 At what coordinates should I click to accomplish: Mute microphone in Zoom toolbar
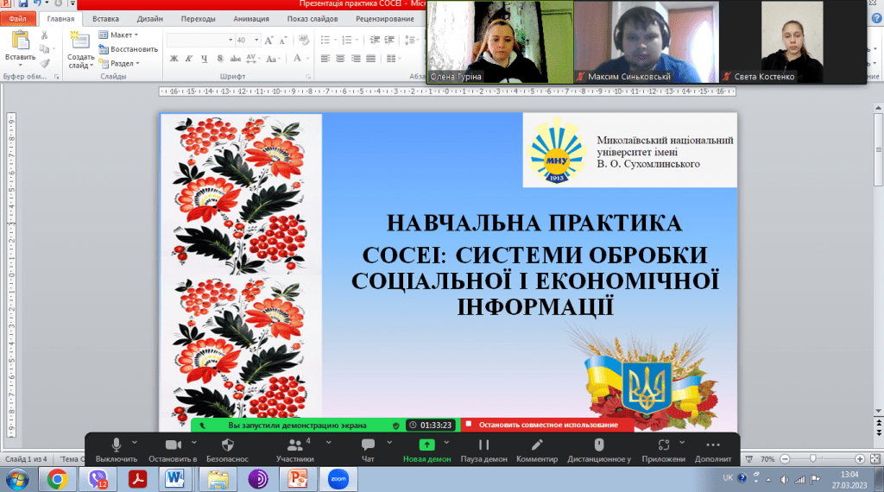point(116,445)
